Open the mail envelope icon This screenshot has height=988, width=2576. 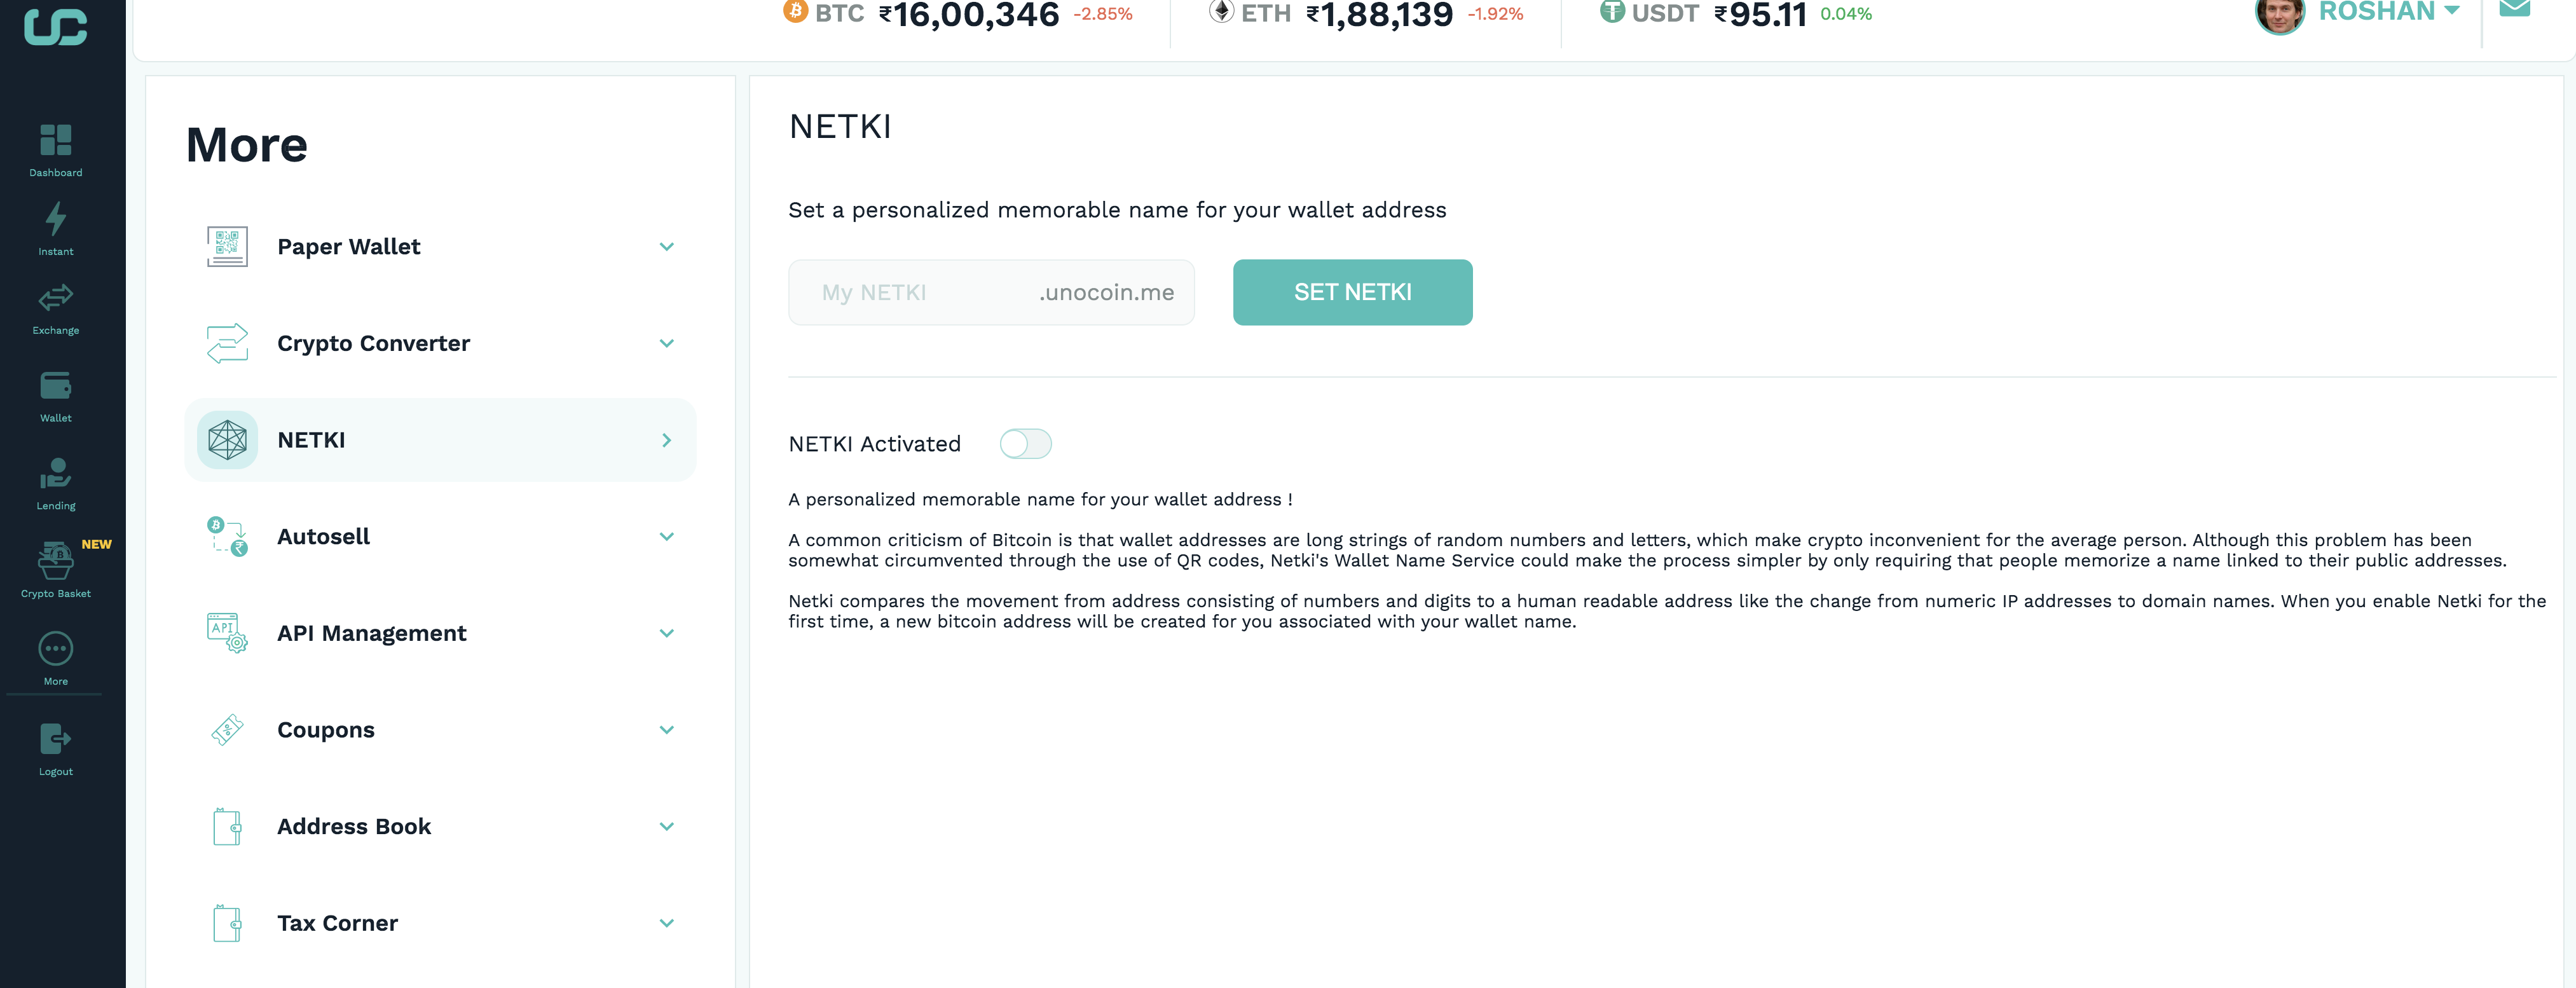[2514, 9]
